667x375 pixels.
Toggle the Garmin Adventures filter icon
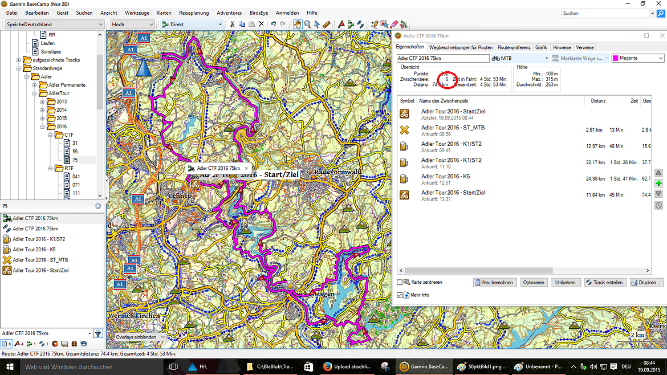click(55, 344)
